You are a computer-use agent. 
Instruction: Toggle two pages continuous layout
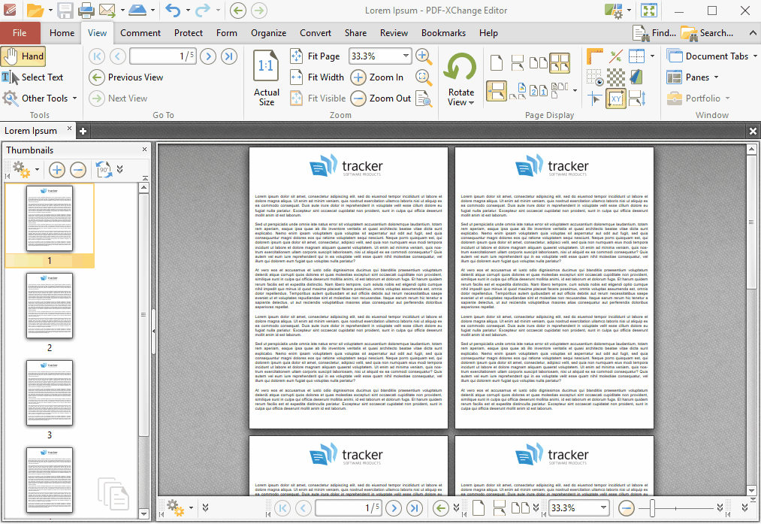(560, 62)
